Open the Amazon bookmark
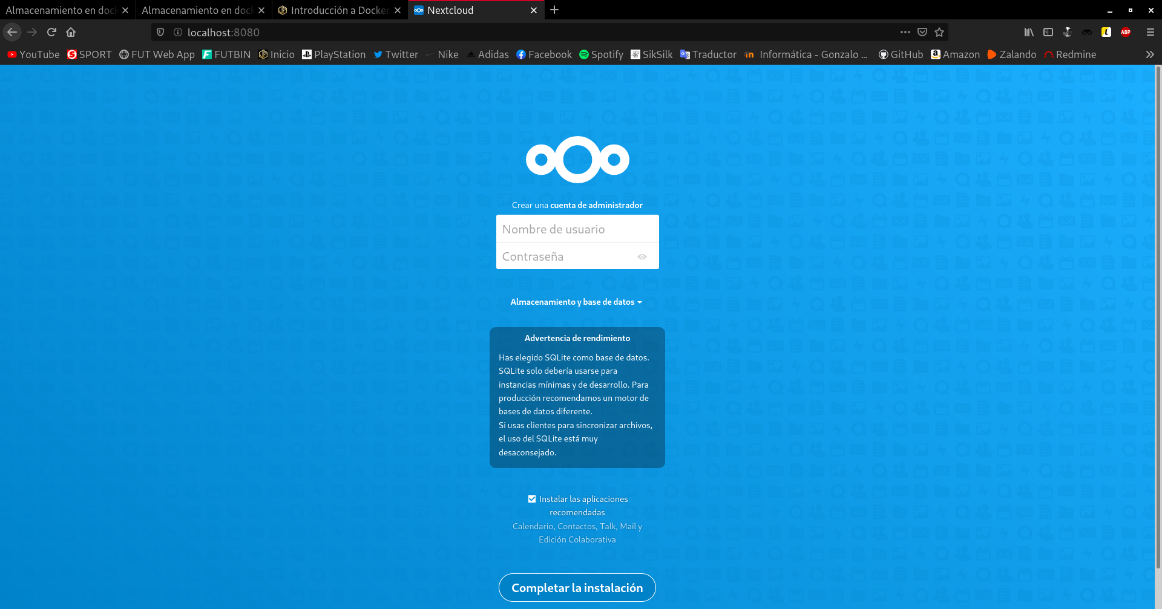This screenshot has width=1162, height=609. [x=955, y=54]
